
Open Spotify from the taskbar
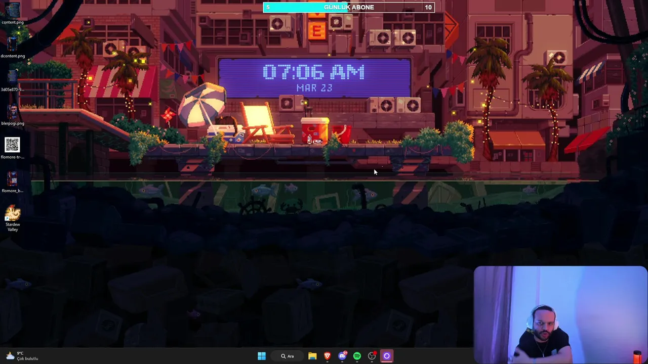(x=357, y=356)
